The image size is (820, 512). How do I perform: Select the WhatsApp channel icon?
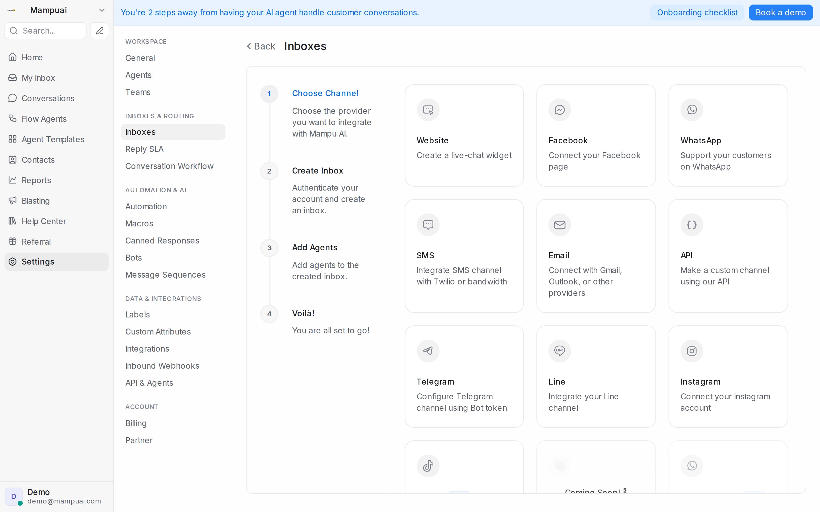point(692,110)
